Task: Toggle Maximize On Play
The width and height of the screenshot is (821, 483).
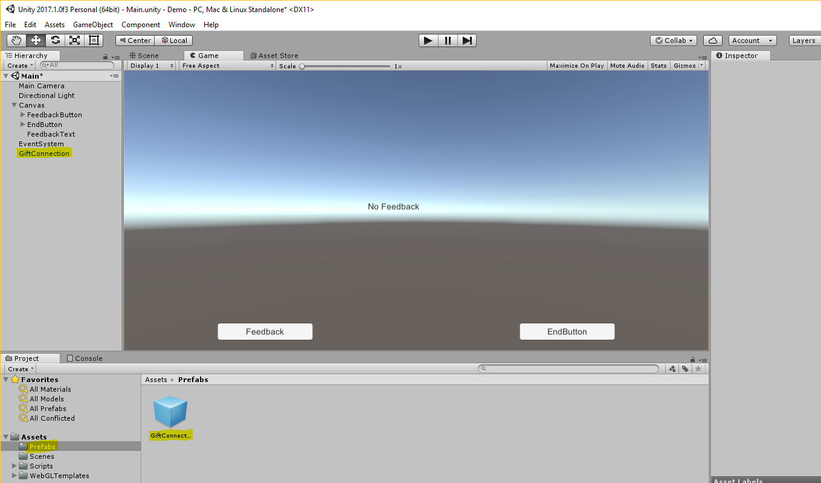Action: click(577, 65)
